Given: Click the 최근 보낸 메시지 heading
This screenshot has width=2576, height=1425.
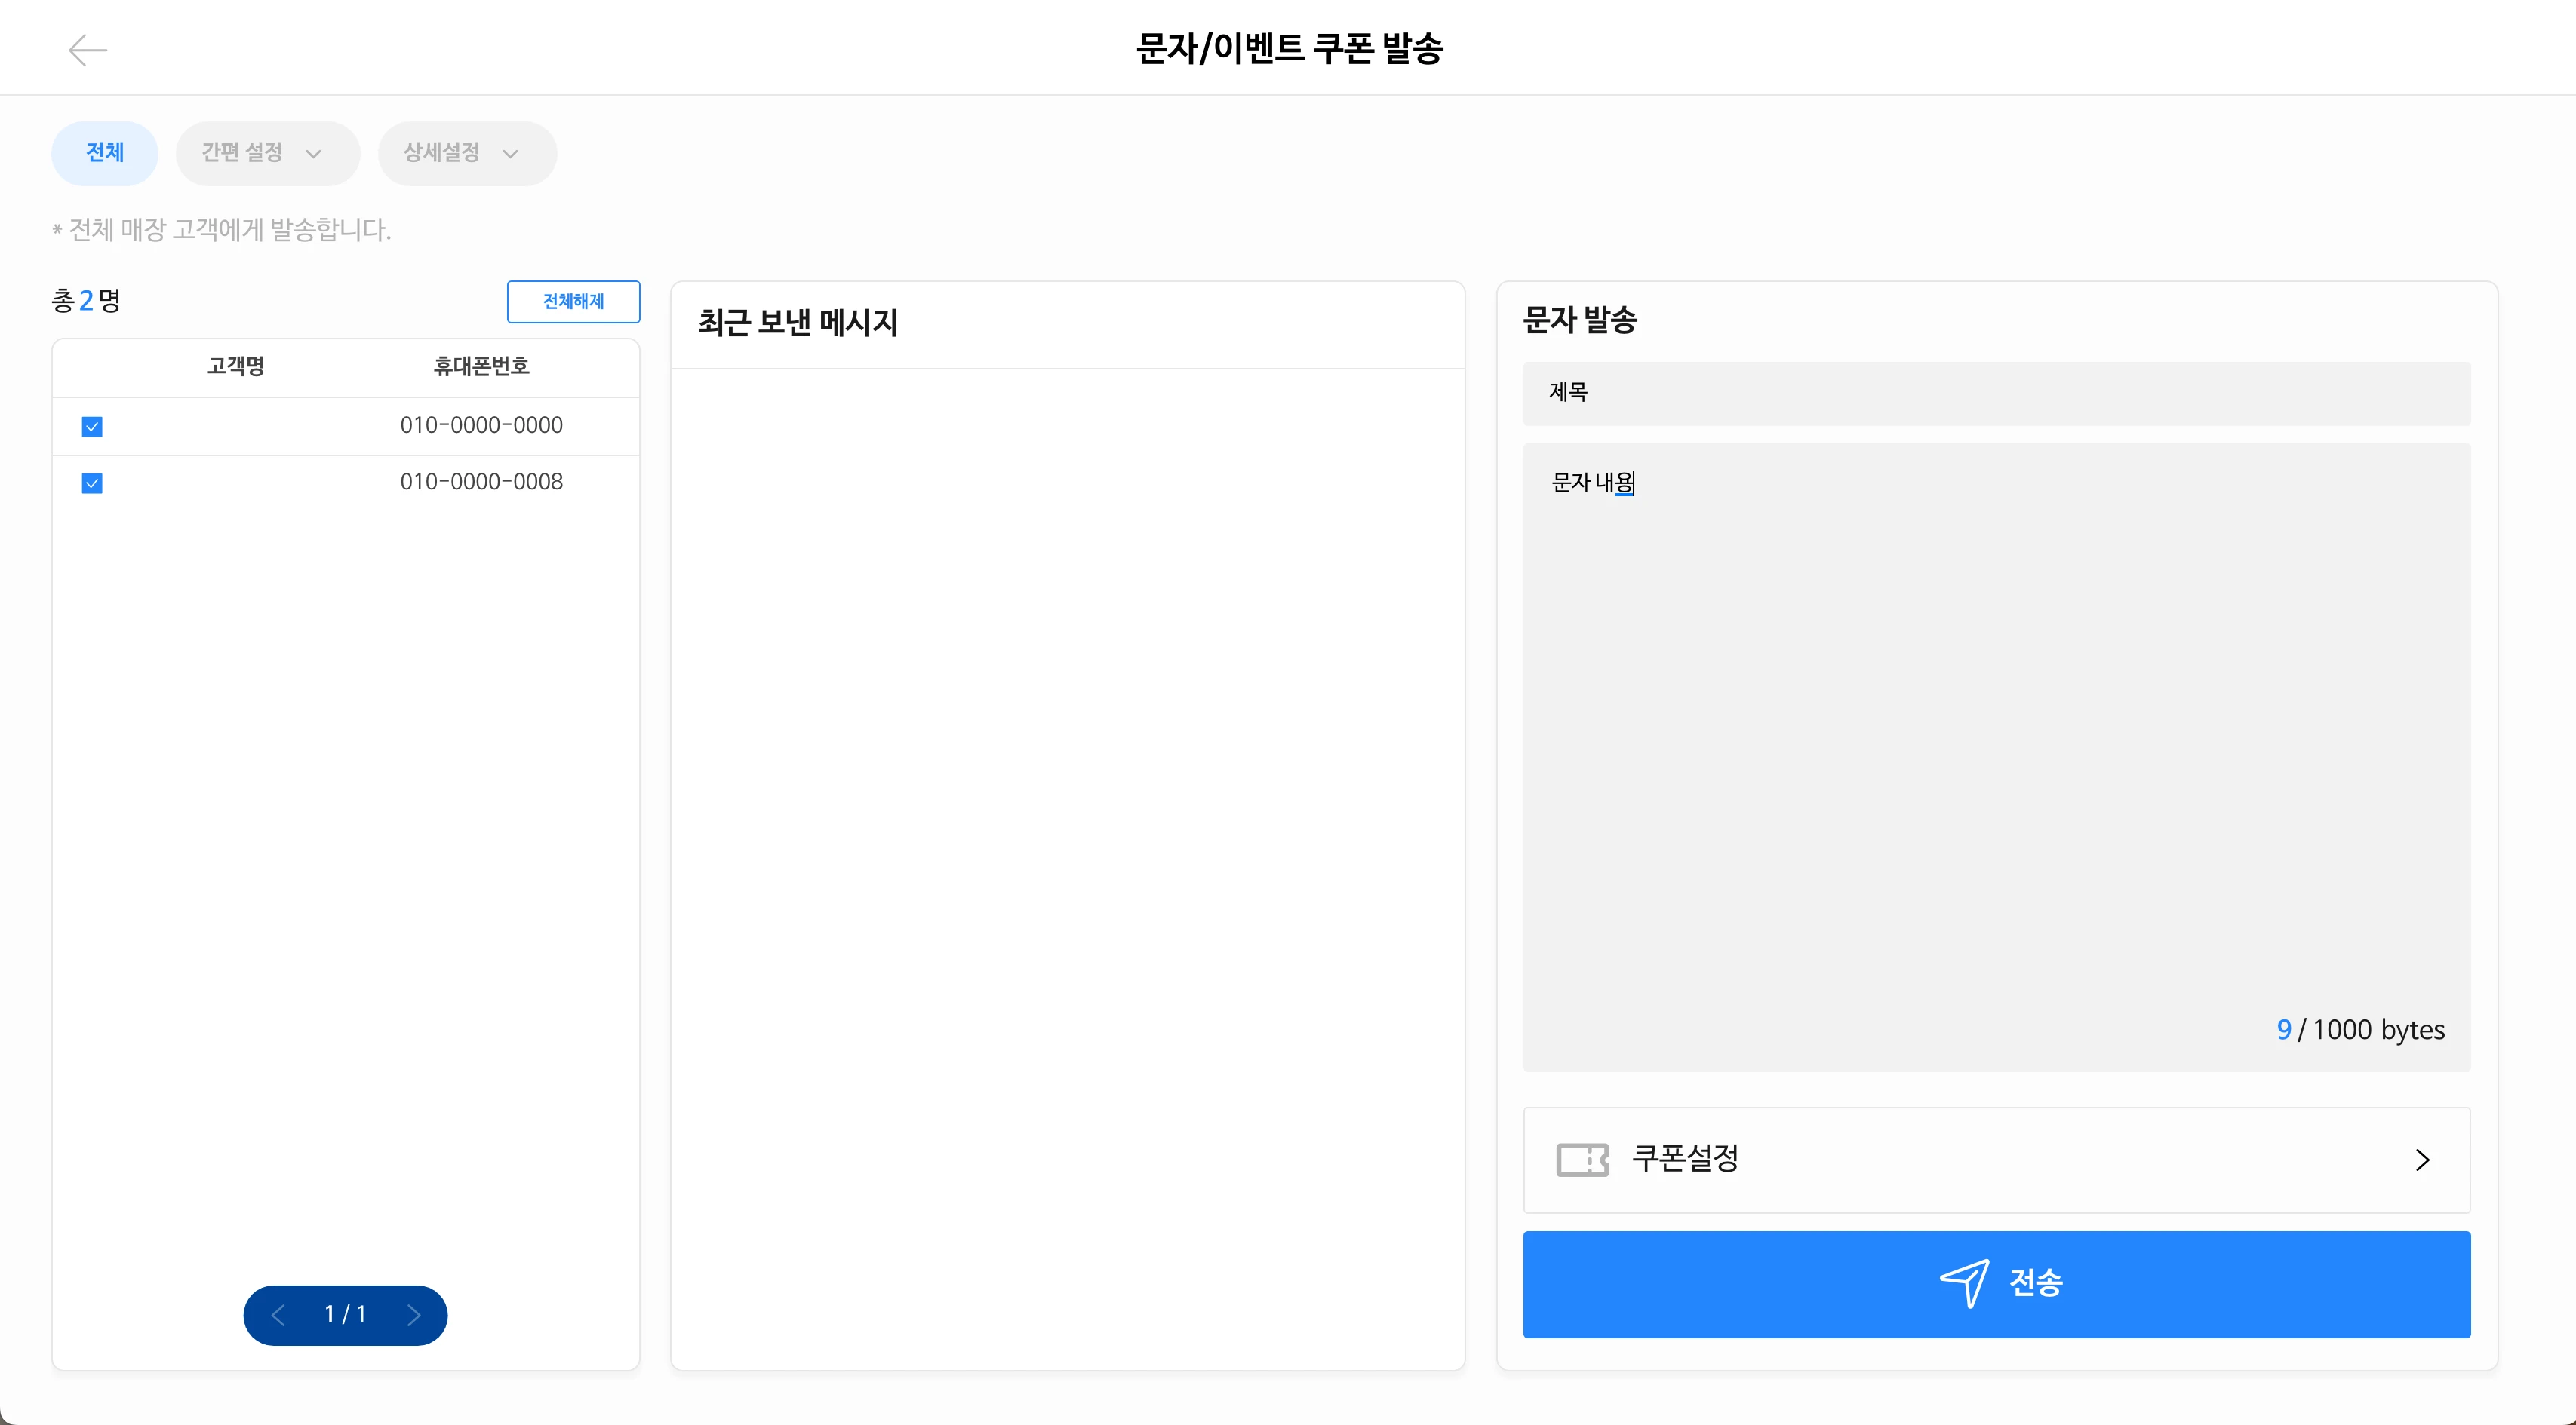Looking at the screenshot, I should pyautogui.click(x=797, y=323).
